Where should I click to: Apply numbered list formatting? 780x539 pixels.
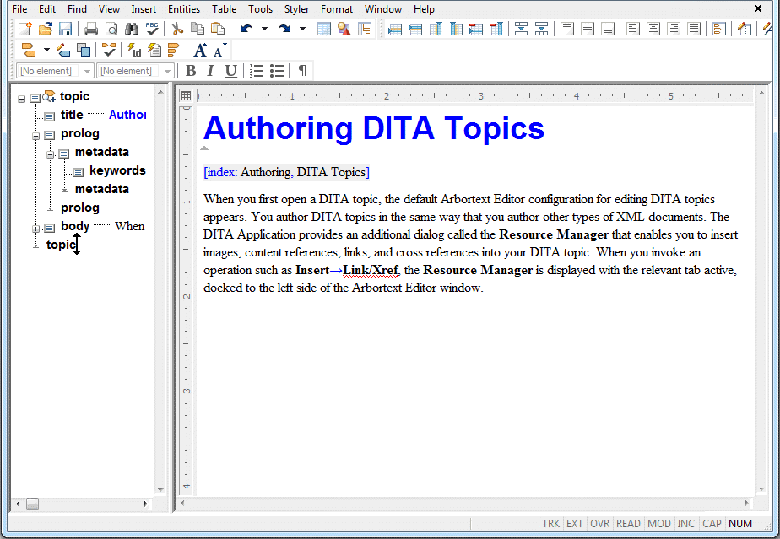pos(257,71)
